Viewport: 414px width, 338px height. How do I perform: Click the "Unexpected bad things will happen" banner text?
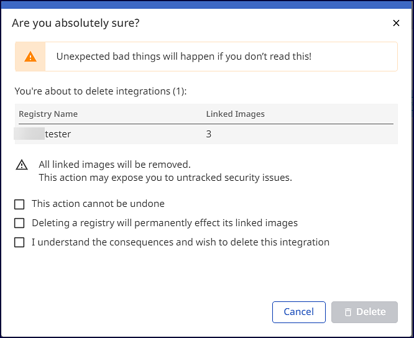184,57
